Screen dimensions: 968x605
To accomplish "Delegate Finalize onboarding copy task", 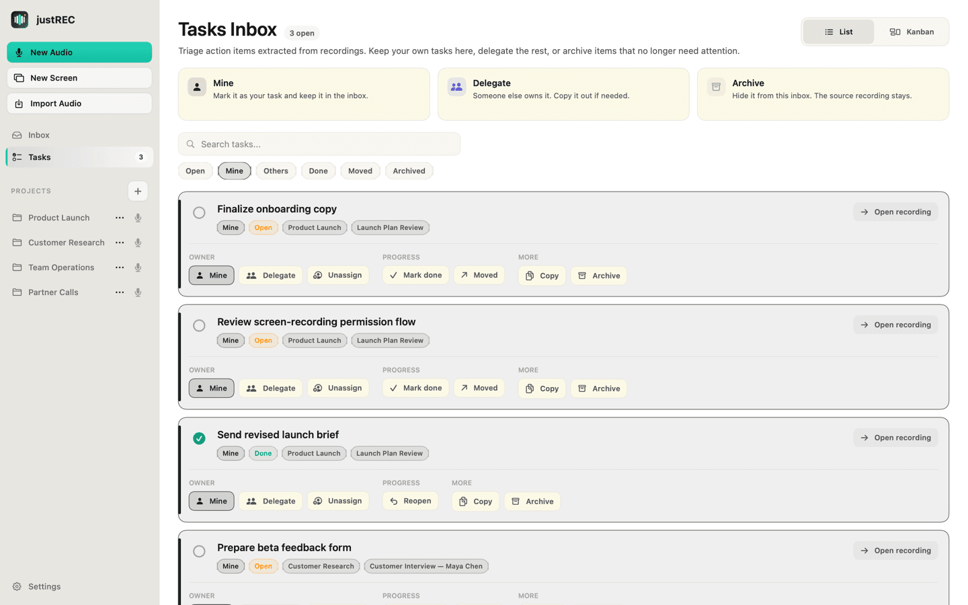I will pos(271,276).
